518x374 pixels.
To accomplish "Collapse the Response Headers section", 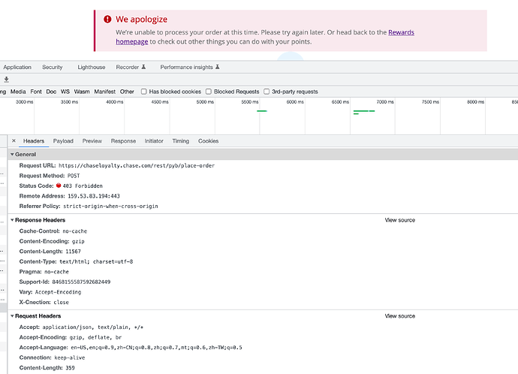I will 13,220.
